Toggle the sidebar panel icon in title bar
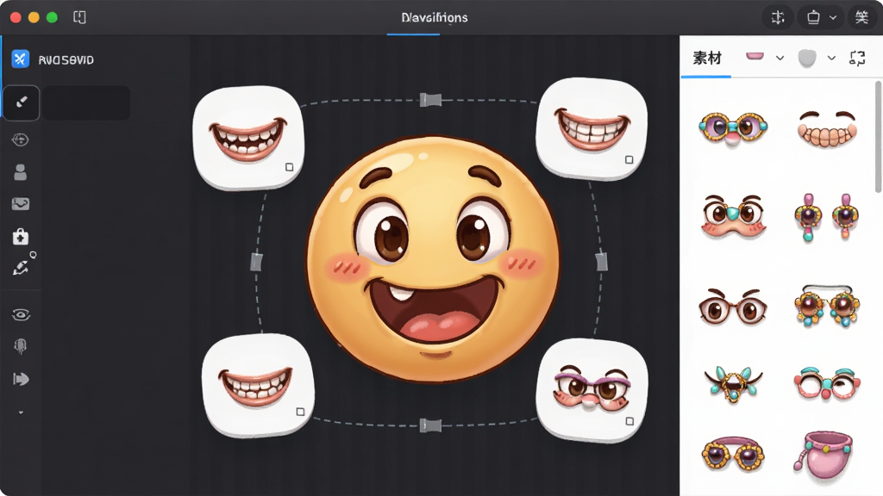 coord(79,17)
